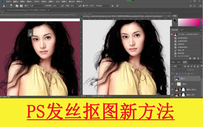This screenshot has width=203, height=127.
Task: Create new document from current state
Action: coord(190,58)
